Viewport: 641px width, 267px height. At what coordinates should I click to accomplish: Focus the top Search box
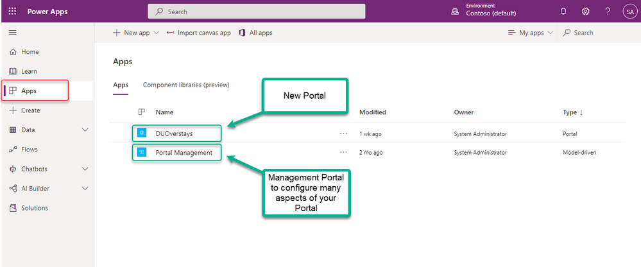click(x=256, y=12)
